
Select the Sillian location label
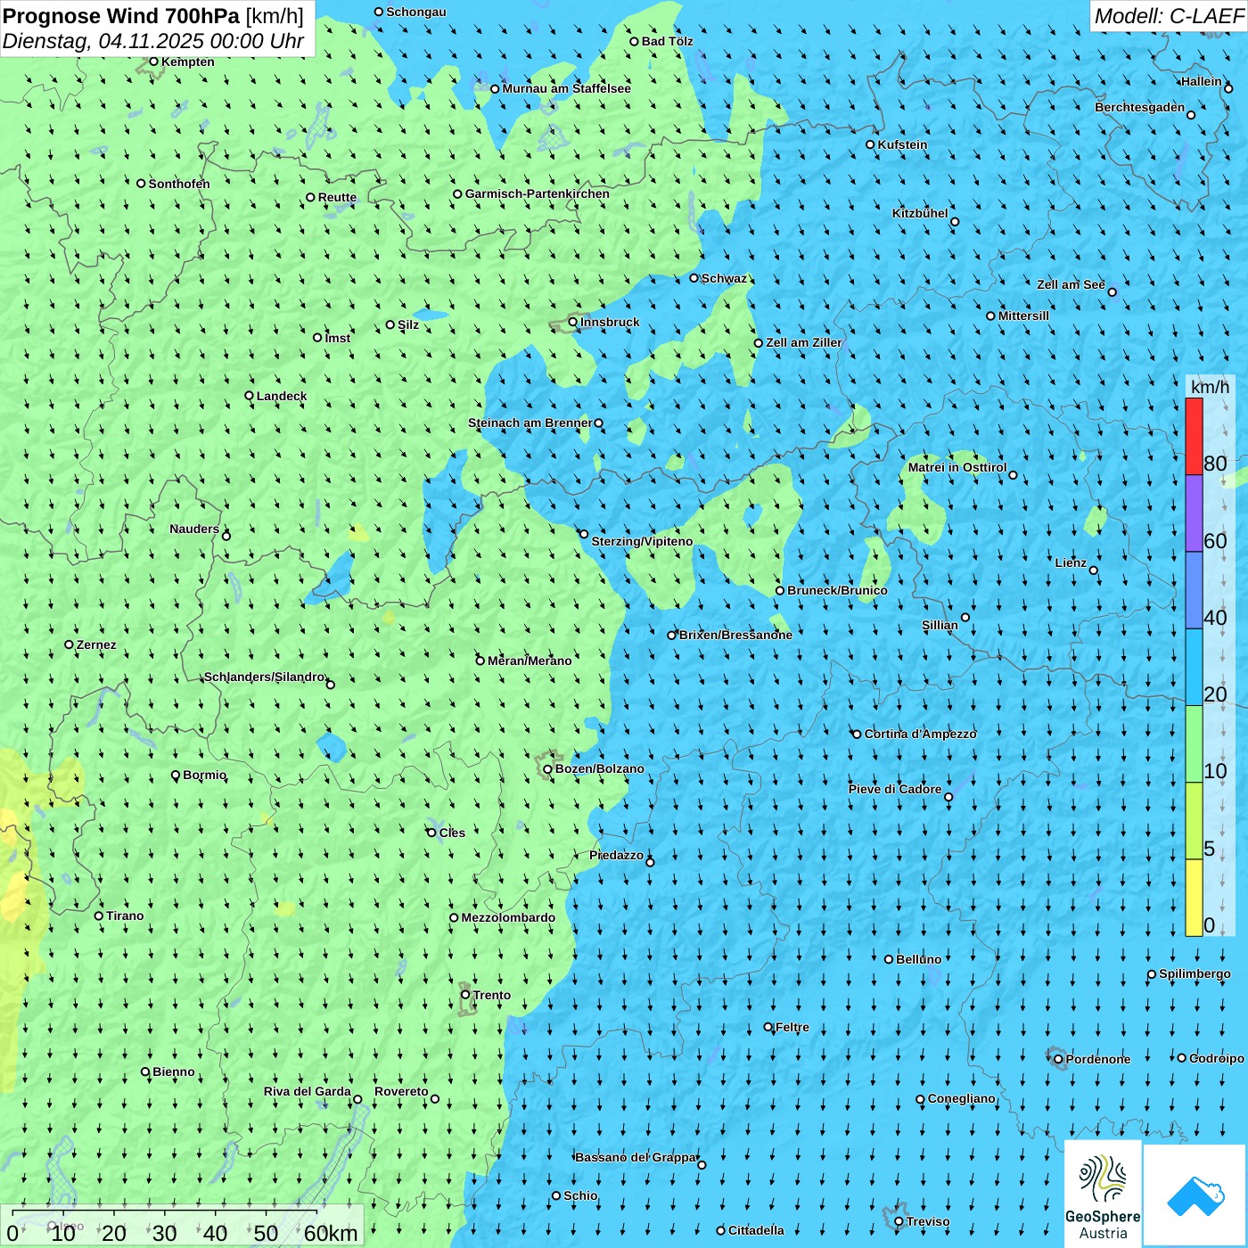click(x=940, y=625)
